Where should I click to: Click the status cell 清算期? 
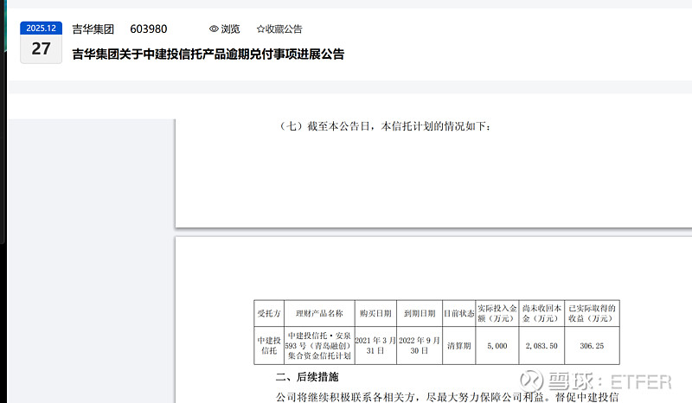458,346
